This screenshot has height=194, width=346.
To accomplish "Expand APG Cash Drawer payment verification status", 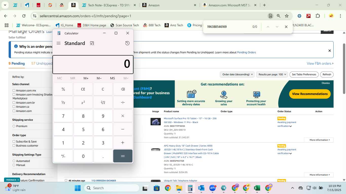I will pos(291,154).
